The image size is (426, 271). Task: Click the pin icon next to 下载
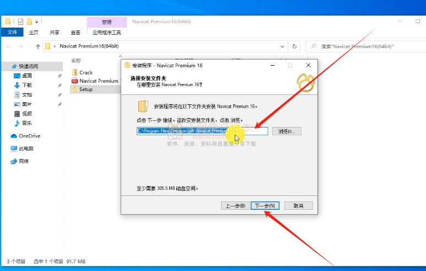pos(60,86)
